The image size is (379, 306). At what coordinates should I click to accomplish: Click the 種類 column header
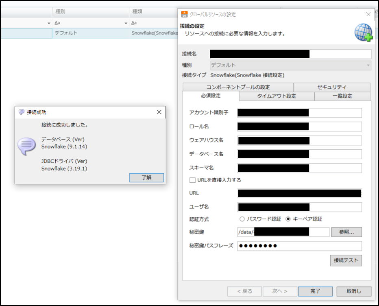point(153,12)
